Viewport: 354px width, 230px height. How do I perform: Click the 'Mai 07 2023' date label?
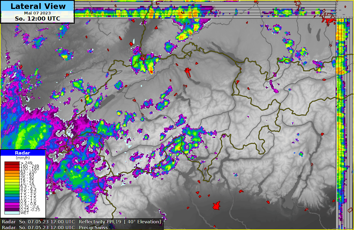[38, 13]
